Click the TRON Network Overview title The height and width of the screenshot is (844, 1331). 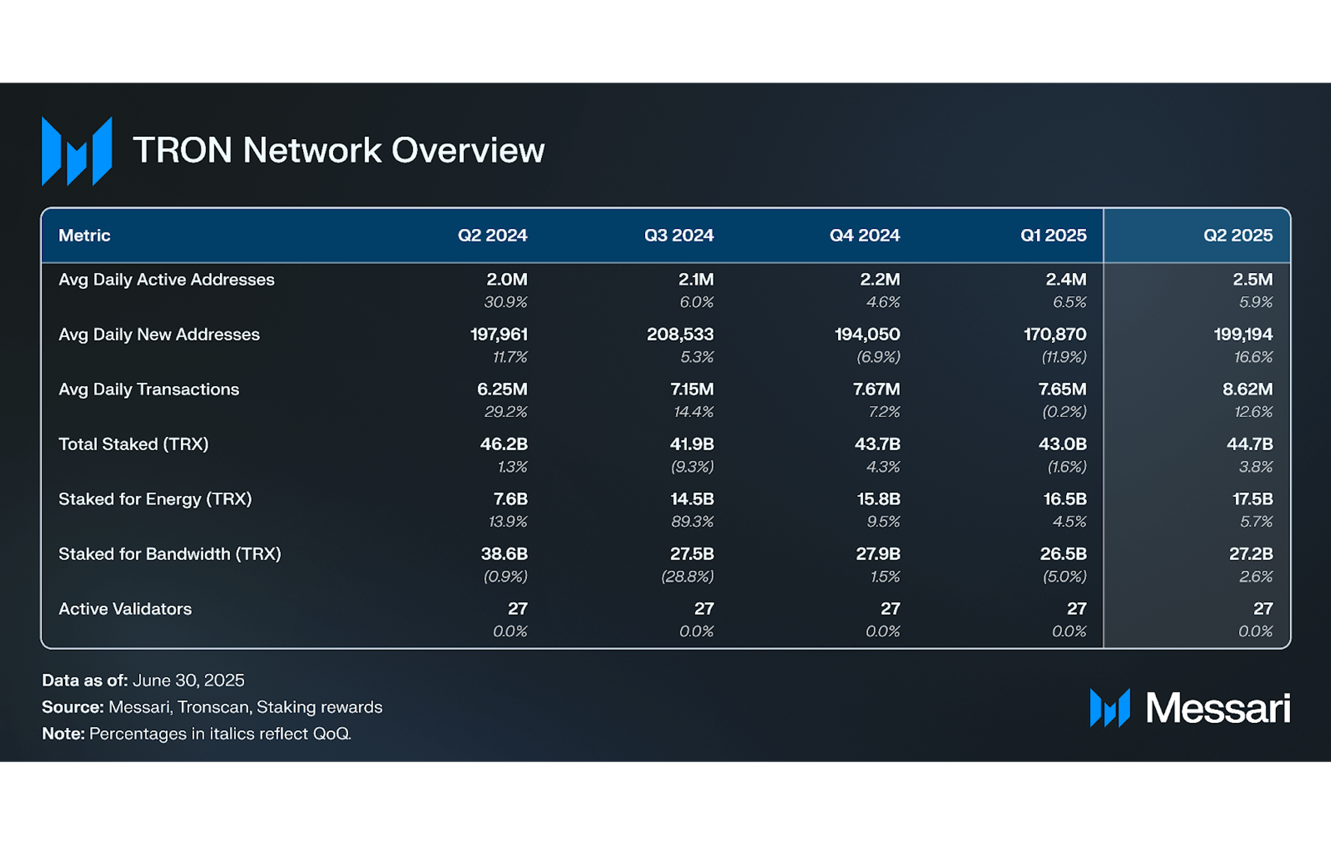pos(339,150)
